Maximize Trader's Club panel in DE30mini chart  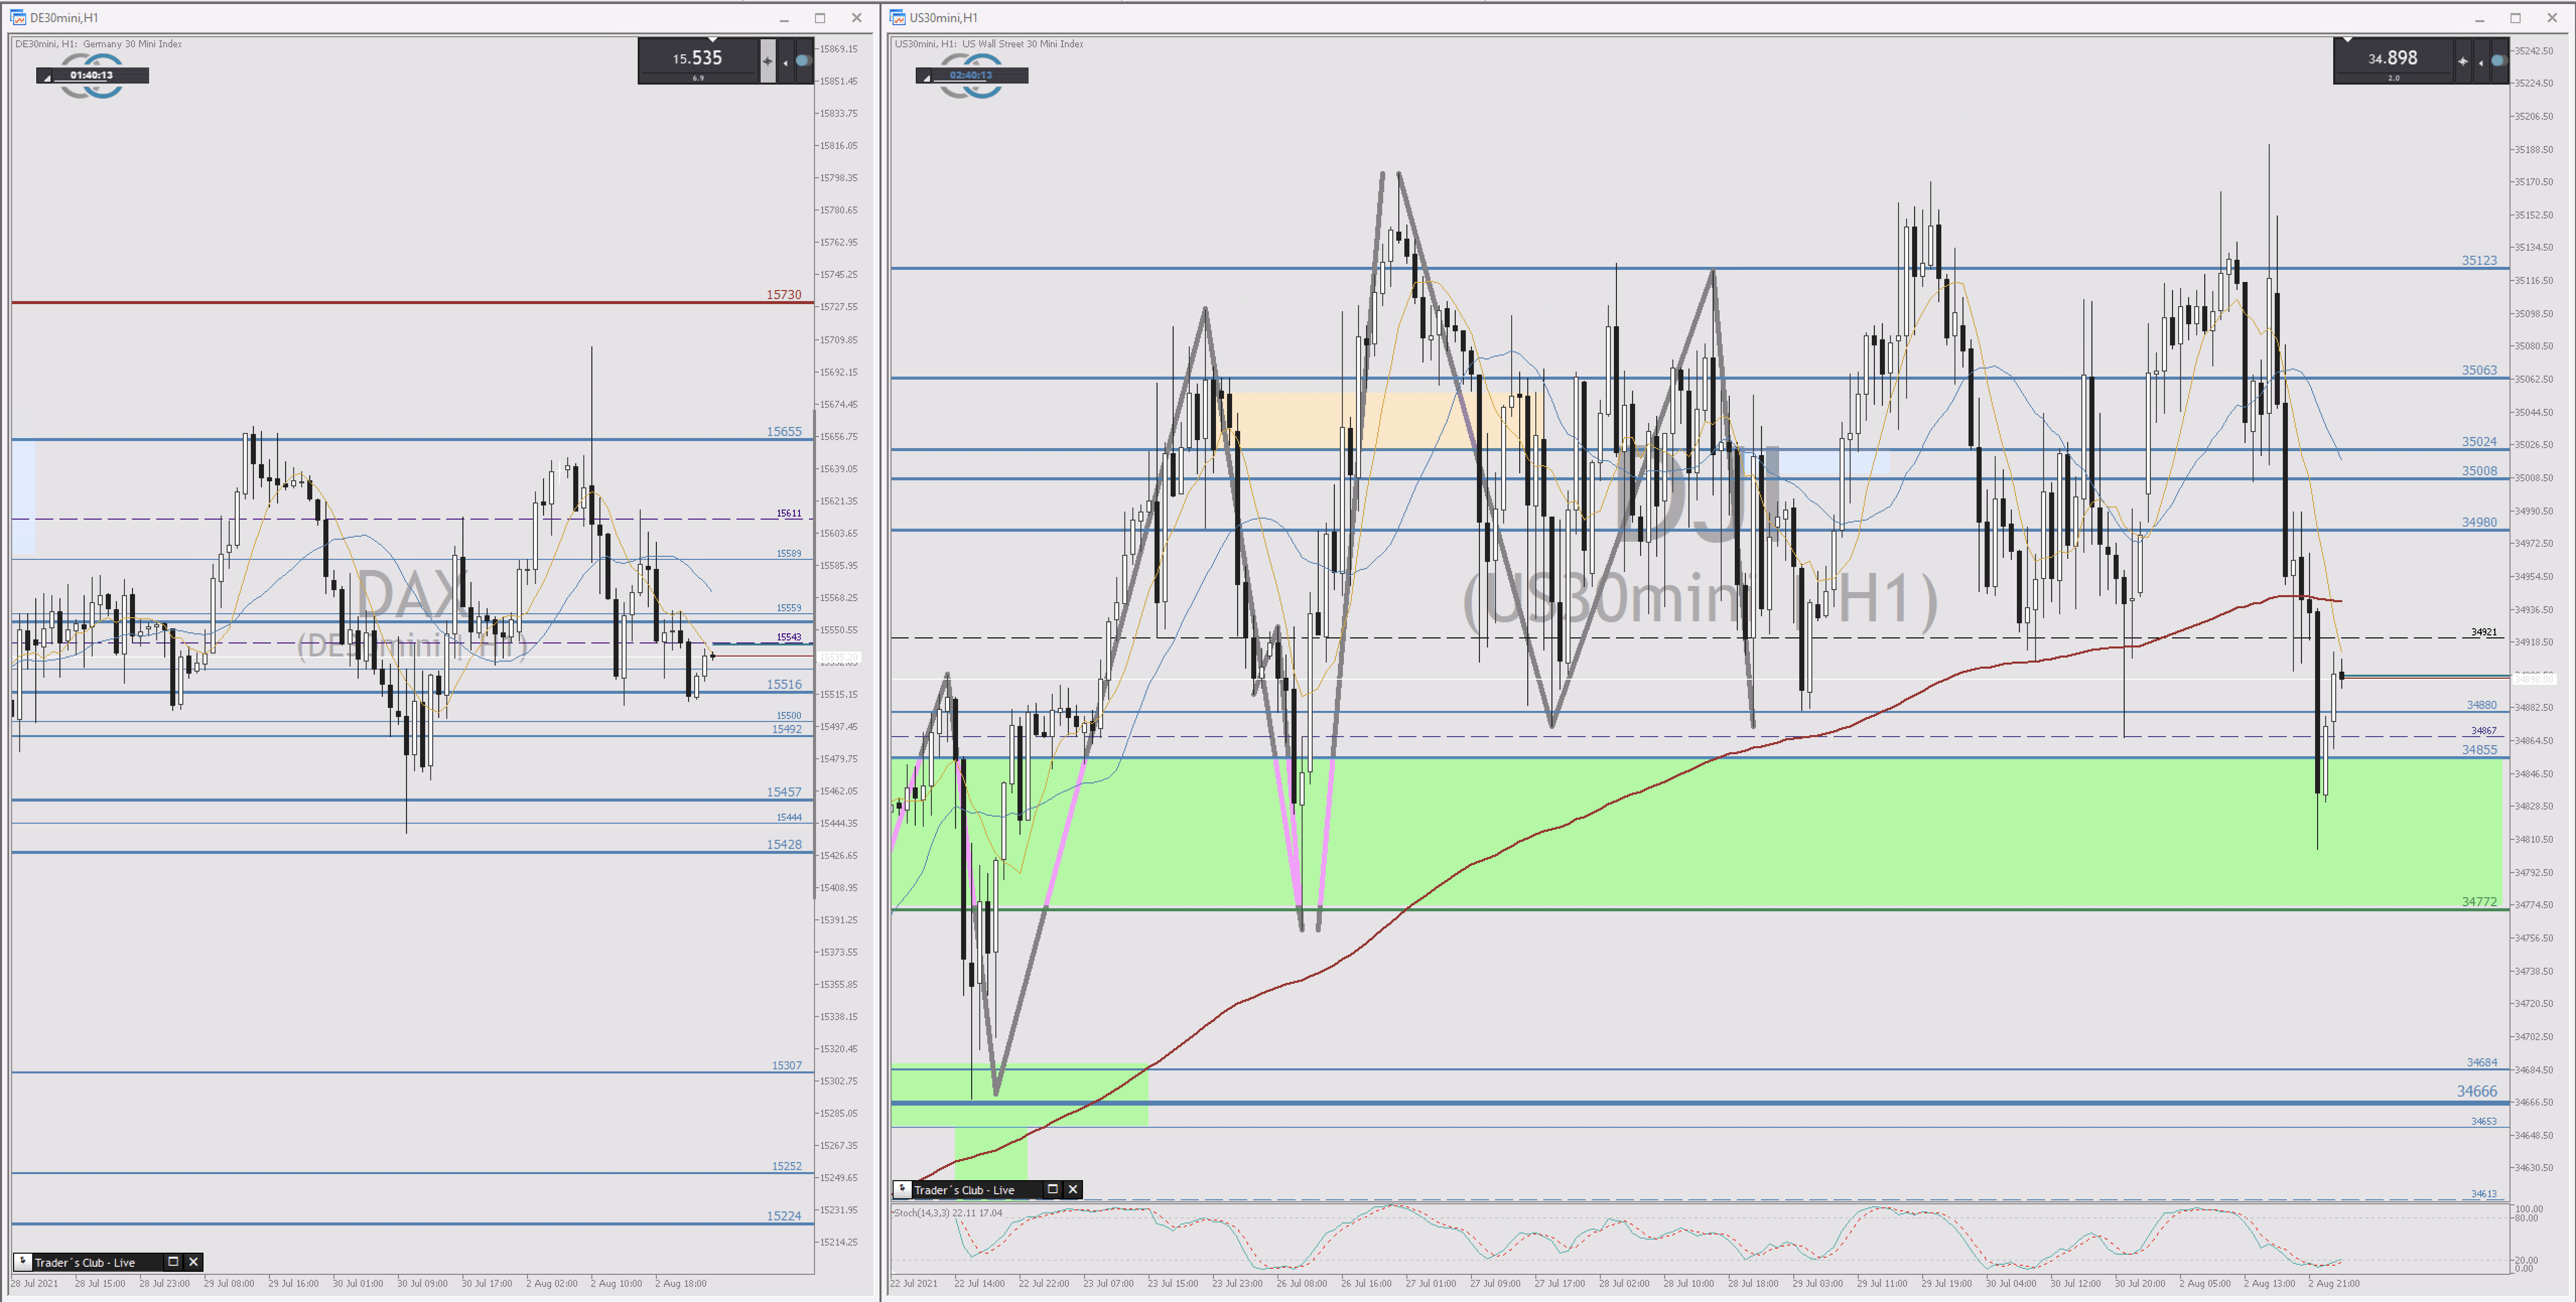pyautogui.click(x=173, y=1261)
